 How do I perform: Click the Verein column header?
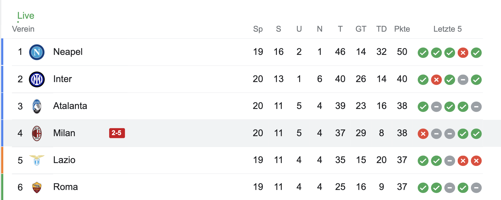(23, 29)
